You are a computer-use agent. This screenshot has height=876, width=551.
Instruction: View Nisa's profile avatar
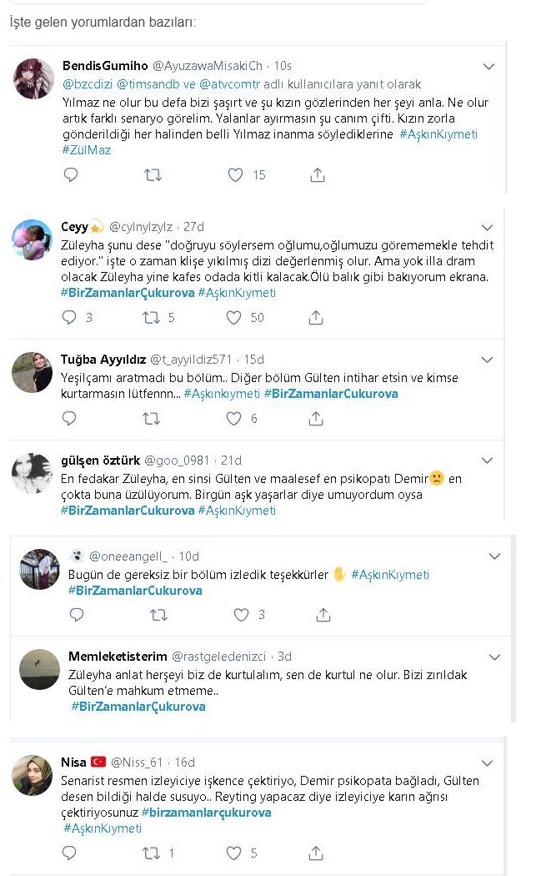click(33, 776)
